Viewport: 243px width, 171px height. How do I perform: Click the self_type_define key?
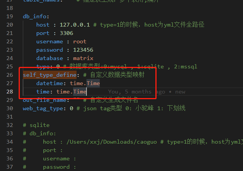[x=50, y=75]
